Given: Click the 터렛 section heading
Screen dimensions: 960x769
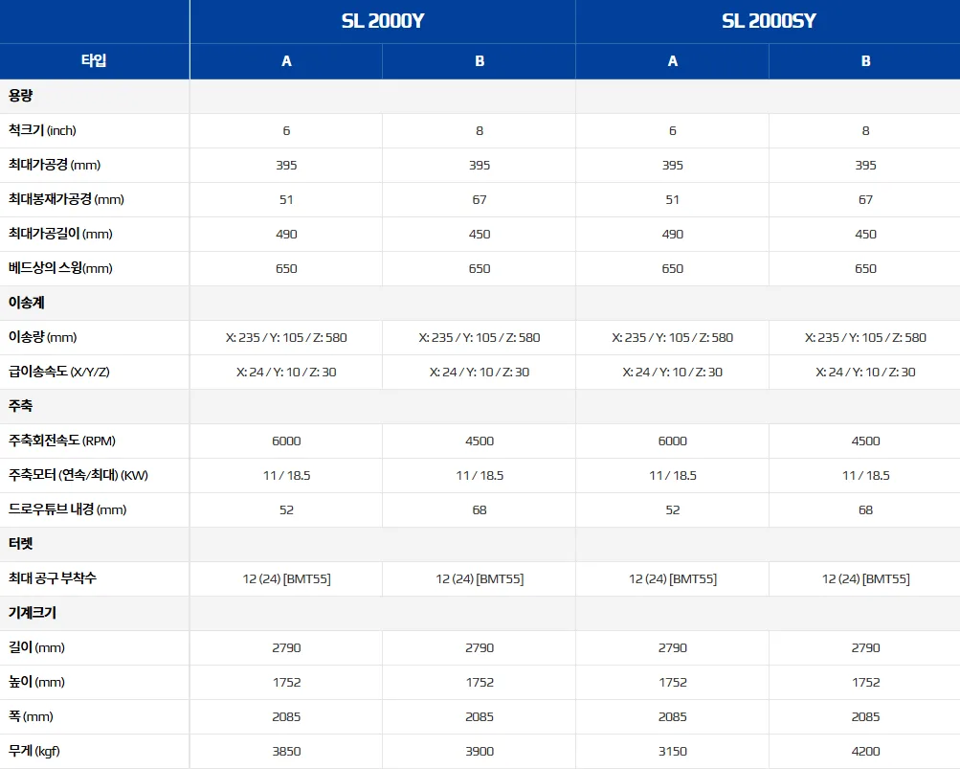Looking at the screenshot, I should click(20, 544).
